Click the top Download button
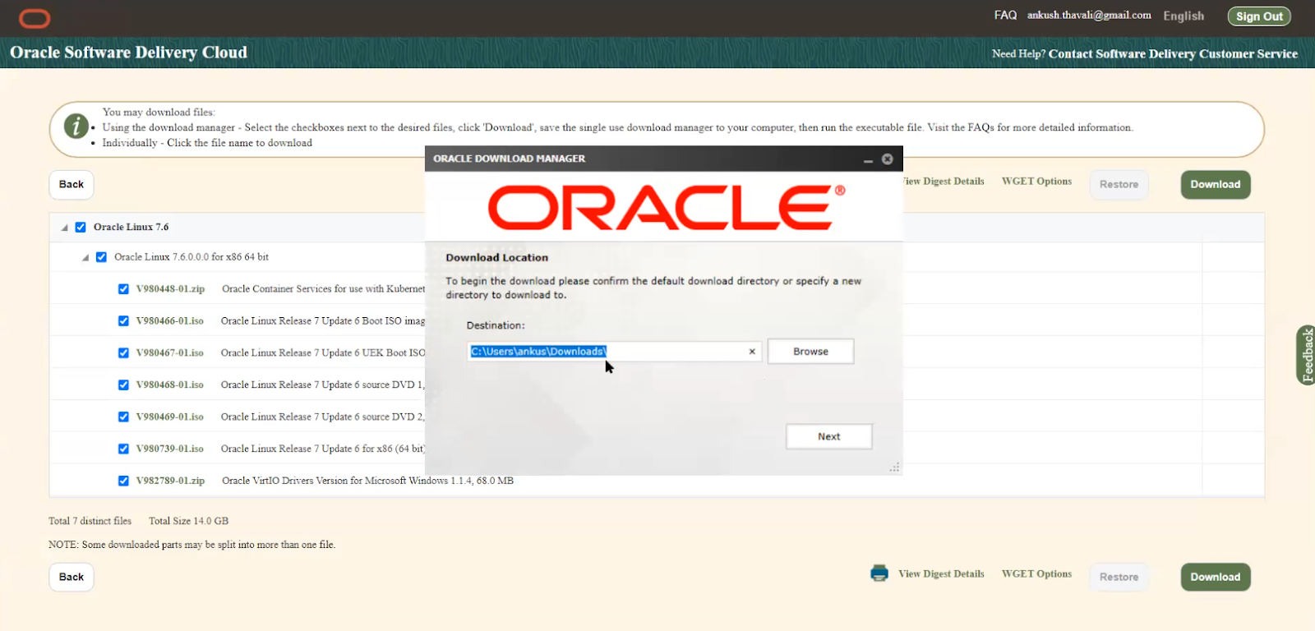 (x=1216, y=185)
